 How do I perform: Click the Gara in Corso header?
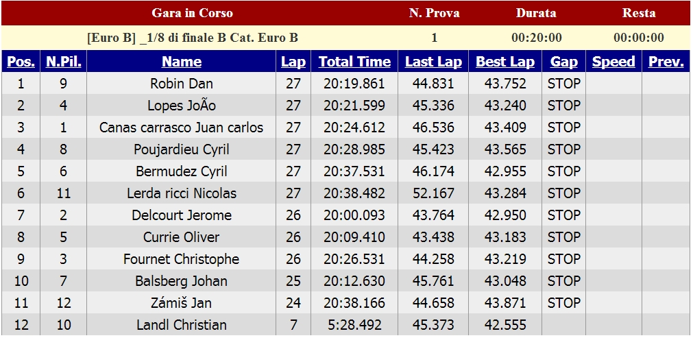[x=192, y=13]
